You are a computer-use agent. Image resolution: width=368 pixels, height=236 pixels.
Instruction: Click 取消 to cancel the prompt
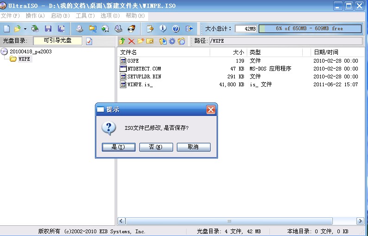tap(193, 147)
